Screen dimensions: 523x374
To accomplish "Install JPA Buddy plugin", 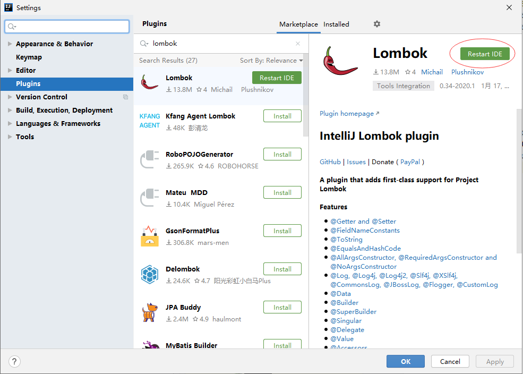I will click(x=282, y=307).
